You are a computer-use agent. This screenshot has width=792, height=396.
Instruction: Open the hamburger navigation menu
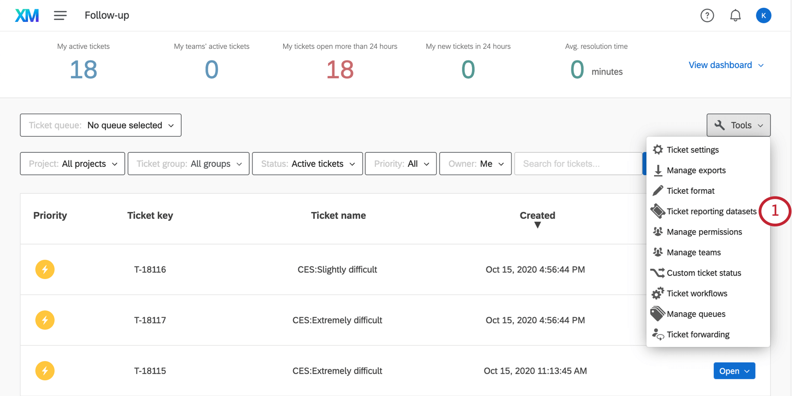pyautogui.click(x=60, y=15)
